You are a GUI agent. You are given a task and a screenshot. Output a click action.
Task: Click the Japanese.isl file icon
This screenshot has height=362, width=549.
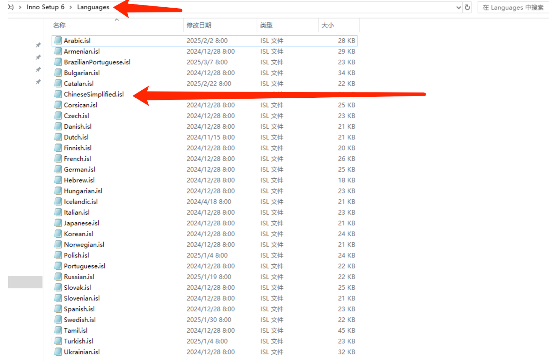tap(58, 223)
